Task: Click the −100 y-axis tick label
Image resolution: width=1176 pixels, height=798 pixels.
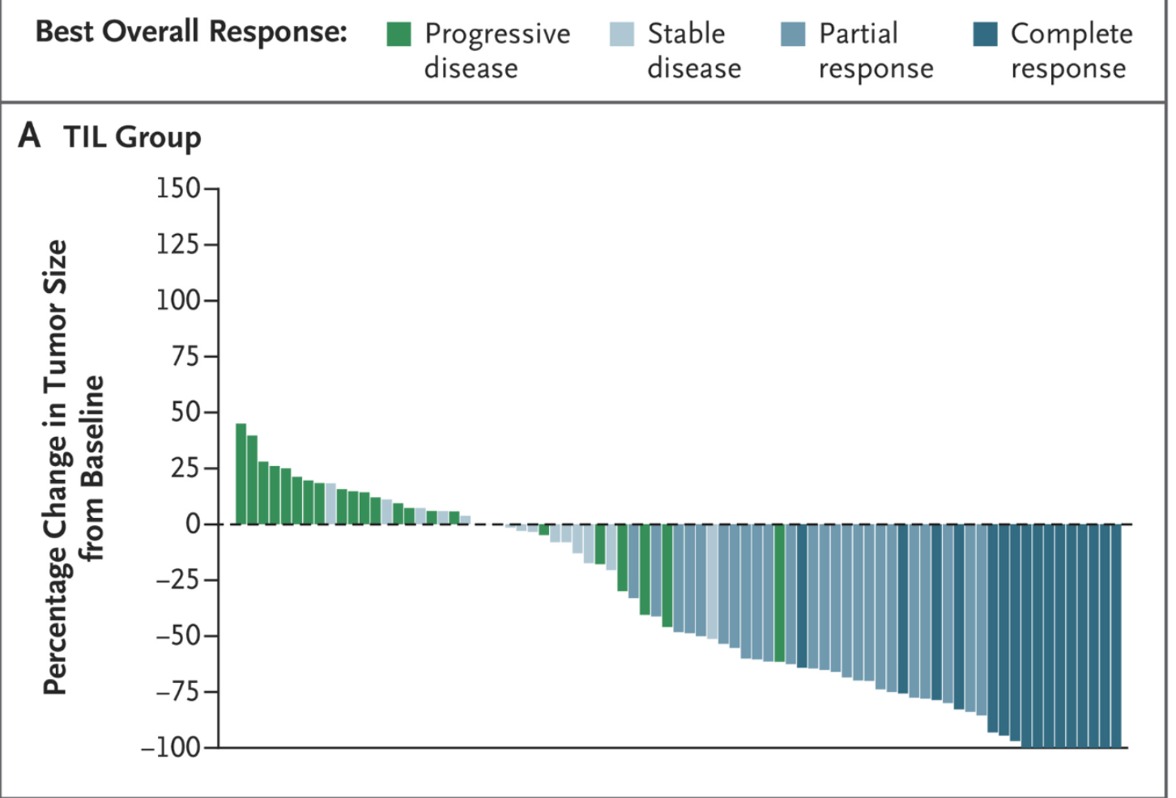Action: coord(170,747)
